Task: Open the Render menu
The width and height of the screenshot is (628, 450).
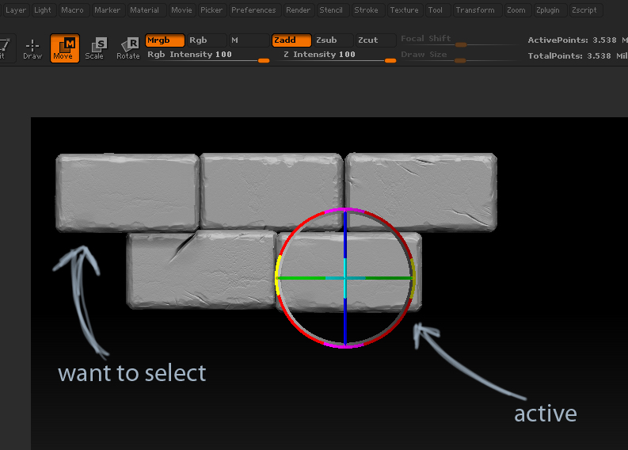Action: [299, 10]
